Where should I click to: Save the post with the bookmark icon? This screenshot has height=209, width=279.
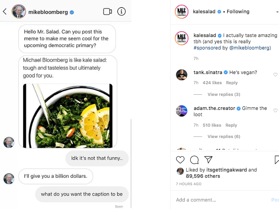[277, 159]
